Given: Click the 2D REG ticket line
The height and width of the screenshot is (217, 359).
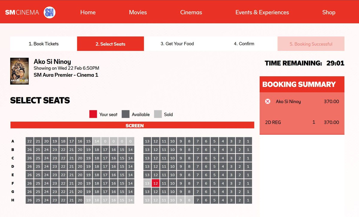Looking at the screenshot, I should coord(302,122).
